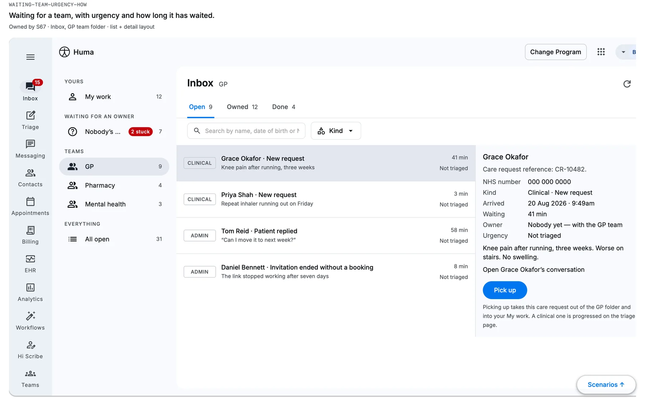Click the '2 stuck' red badge
This screenshot has height=403, width=645.
[140, 131]
